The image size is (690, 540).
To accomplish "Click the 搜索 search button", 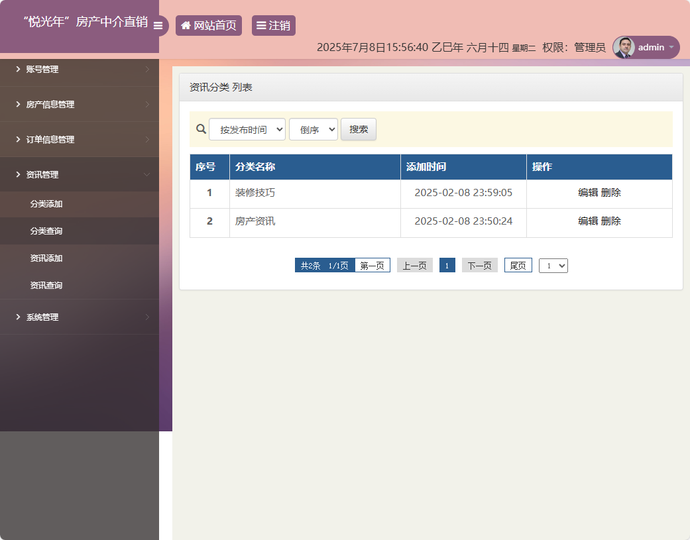I will pyautogui.click(x=358, y=129).
